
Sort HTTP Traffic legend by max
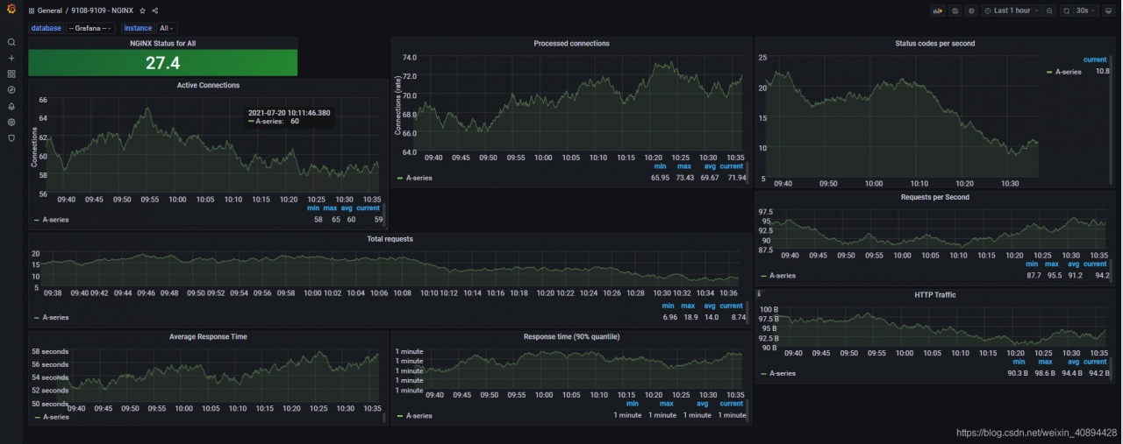[x=1043, y=362]
